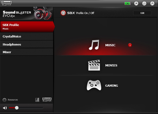Open the red info icon beside MUSIC
This screenshot has width=158, height=114.
[130, 45]
